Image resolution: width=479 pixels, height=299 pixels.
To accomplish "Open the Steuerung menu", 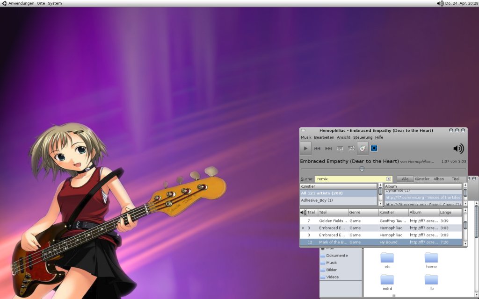I will (363, 138).
